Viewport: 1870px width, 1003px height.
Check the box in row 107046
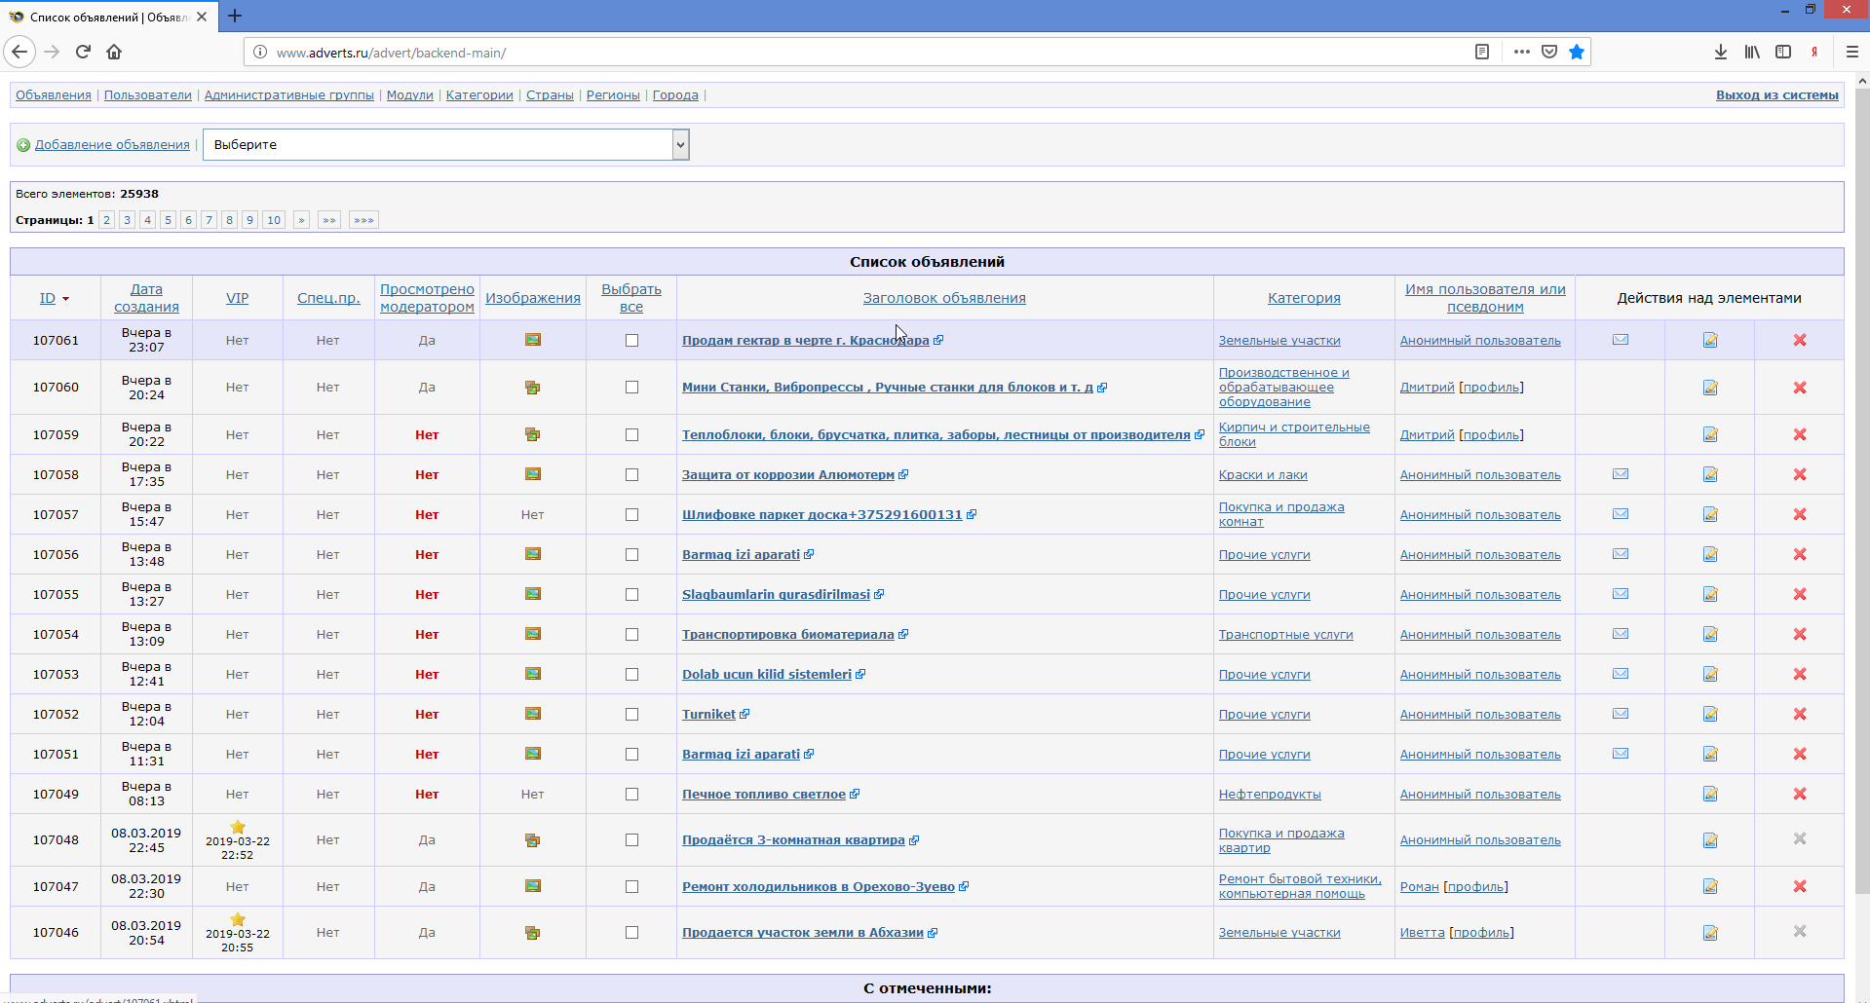coord(631,933)
